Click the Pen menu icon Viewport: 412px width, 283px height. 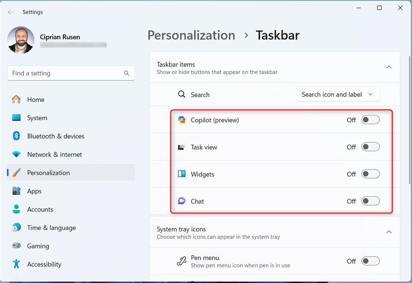(182, 261)
